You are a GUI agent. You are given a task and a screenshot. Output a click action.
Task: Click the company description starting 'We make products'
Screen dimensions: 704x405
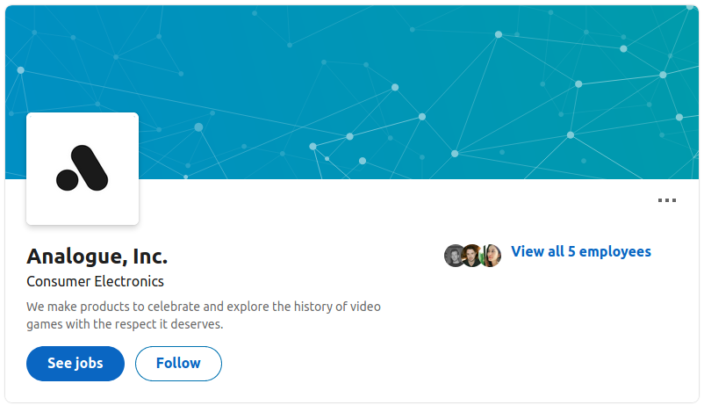[204, 315]
